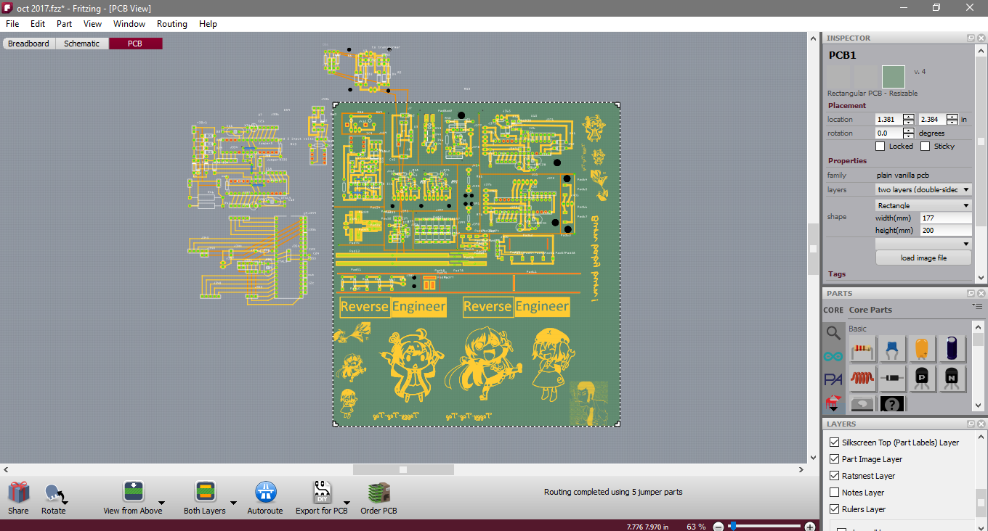Run Autoroute from the bottom toolbar
988x531 pixels.
[x=266, y=493]
